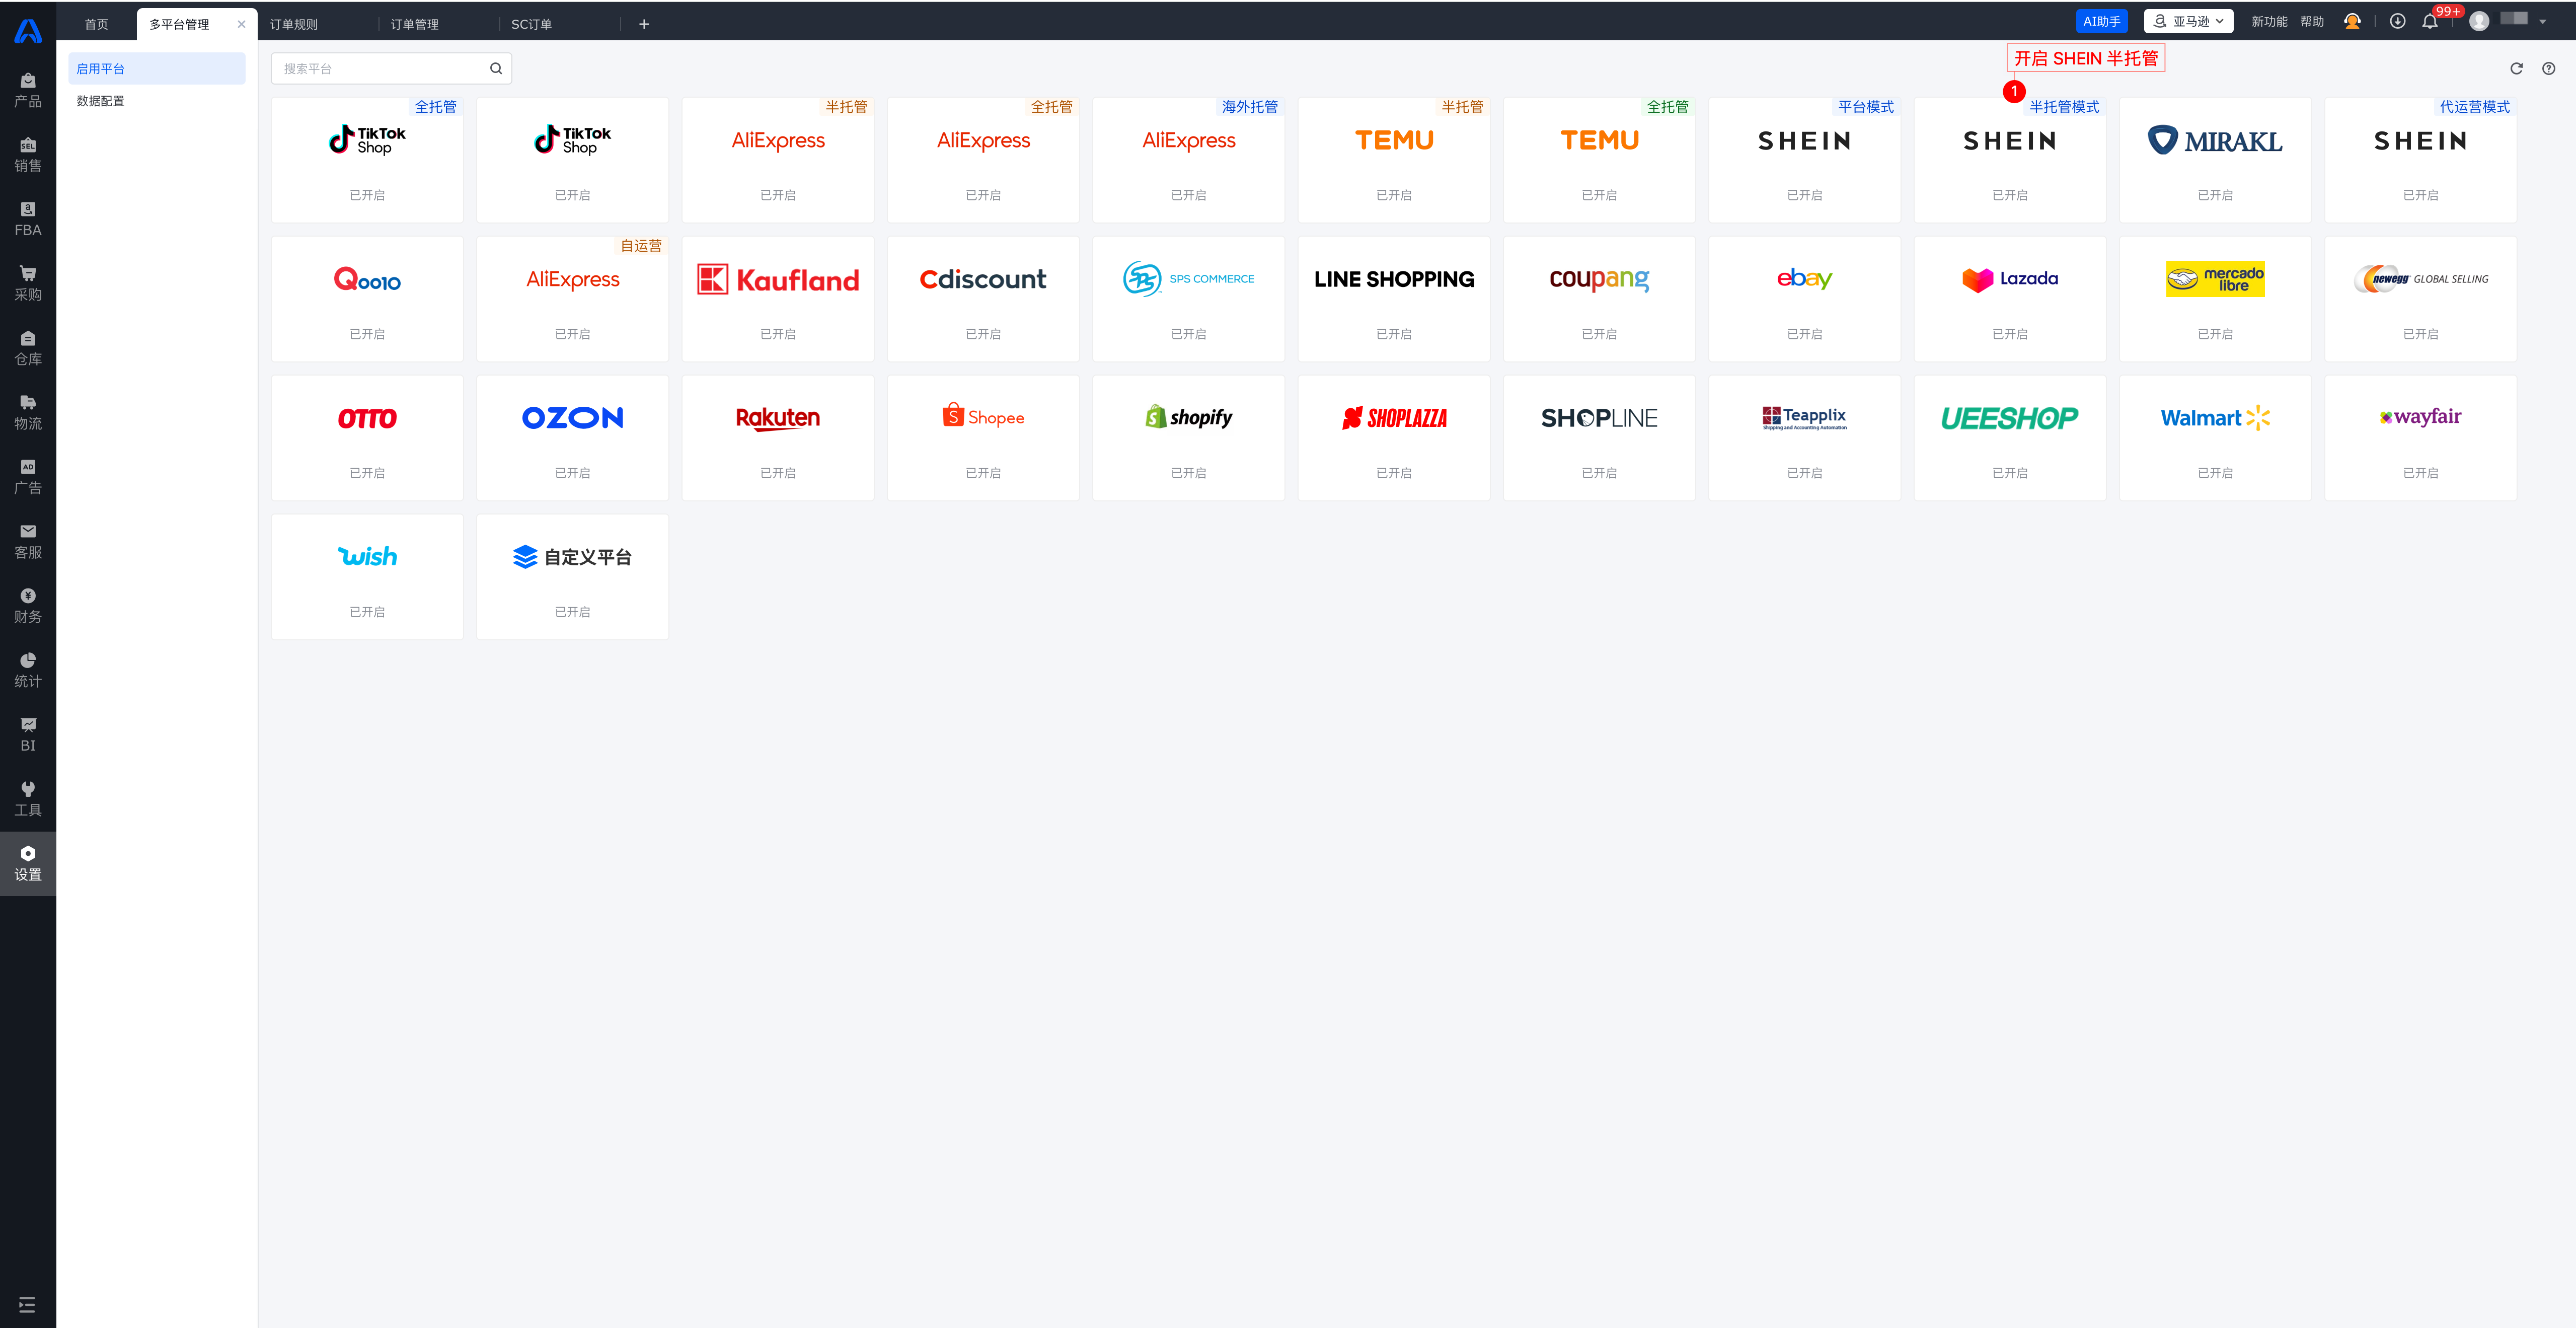The height and width of the screenshot is (1328, 2576).
Task: Open the SHEIN 代运营模式 card
Action: (2420, 160)
